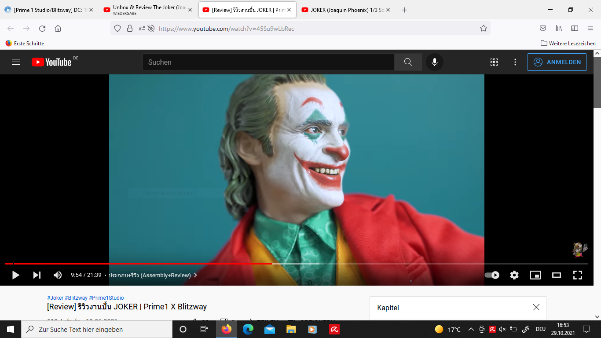Click the ANMELDEN sign-in button
The height and width of the screenshot is (338, 601).
coord(557,62)
